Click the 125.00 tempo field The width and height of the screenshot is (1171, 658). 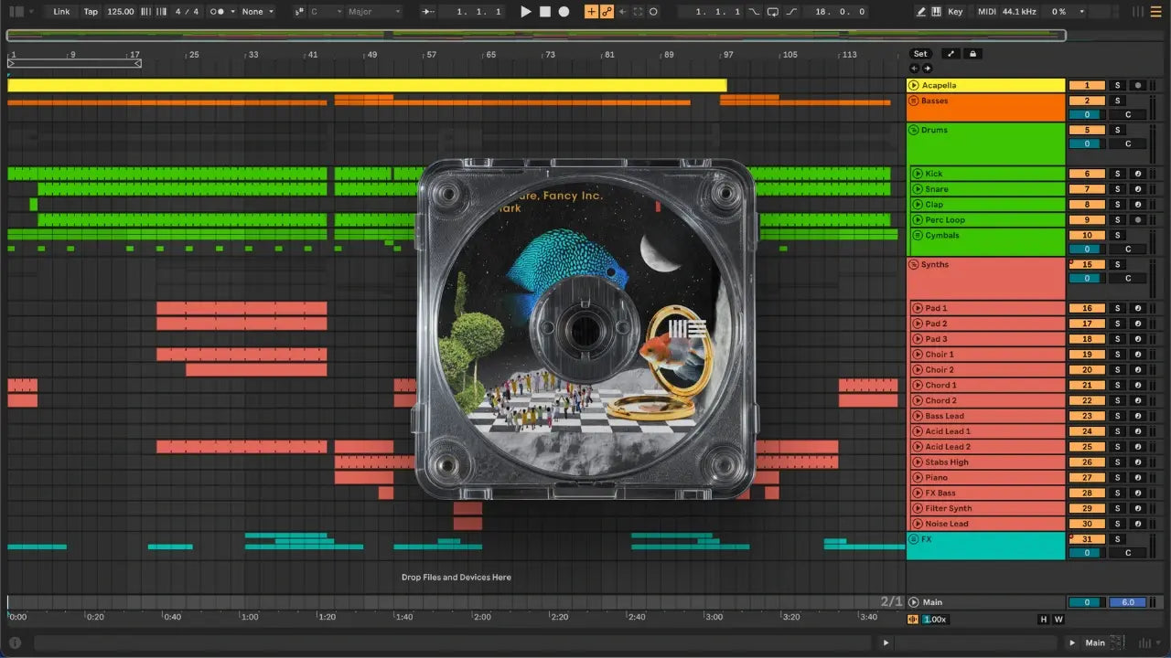click(x=120, y=12)
